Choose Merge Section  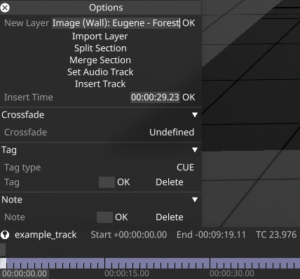click(100, 60)
